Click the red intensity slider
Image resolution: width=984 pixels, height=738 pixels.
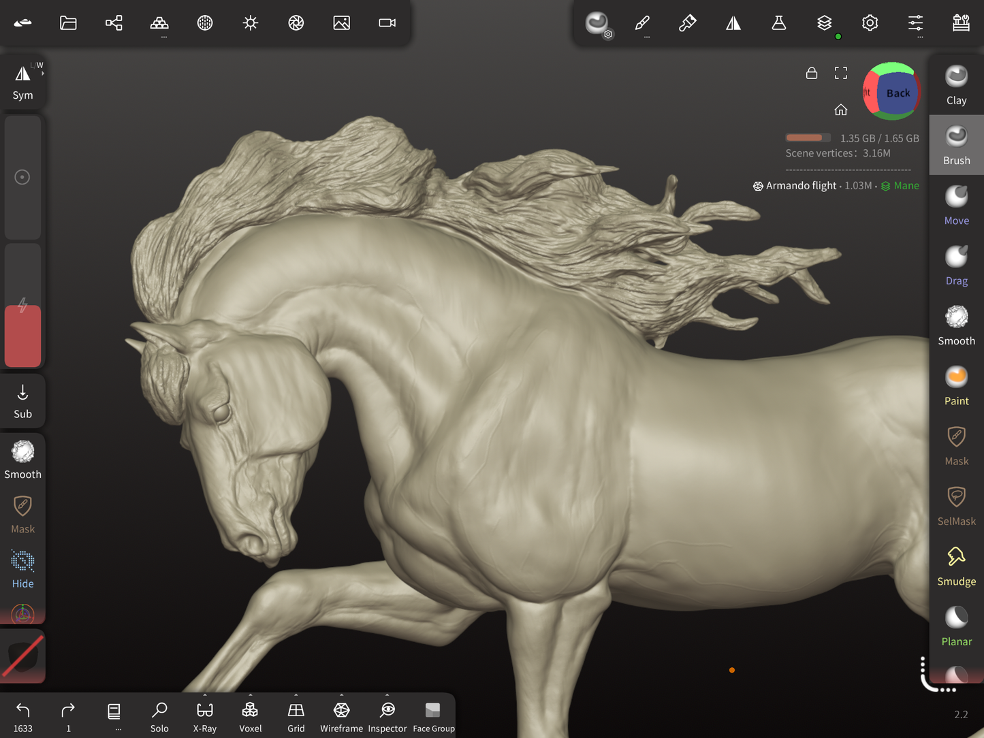point(22,336)
